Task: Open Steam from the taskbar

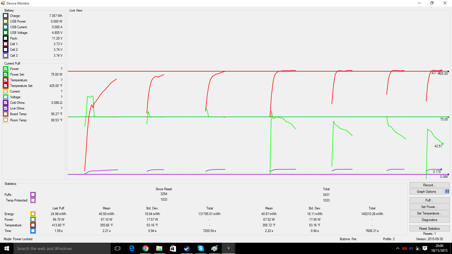Action: (187, 248)
